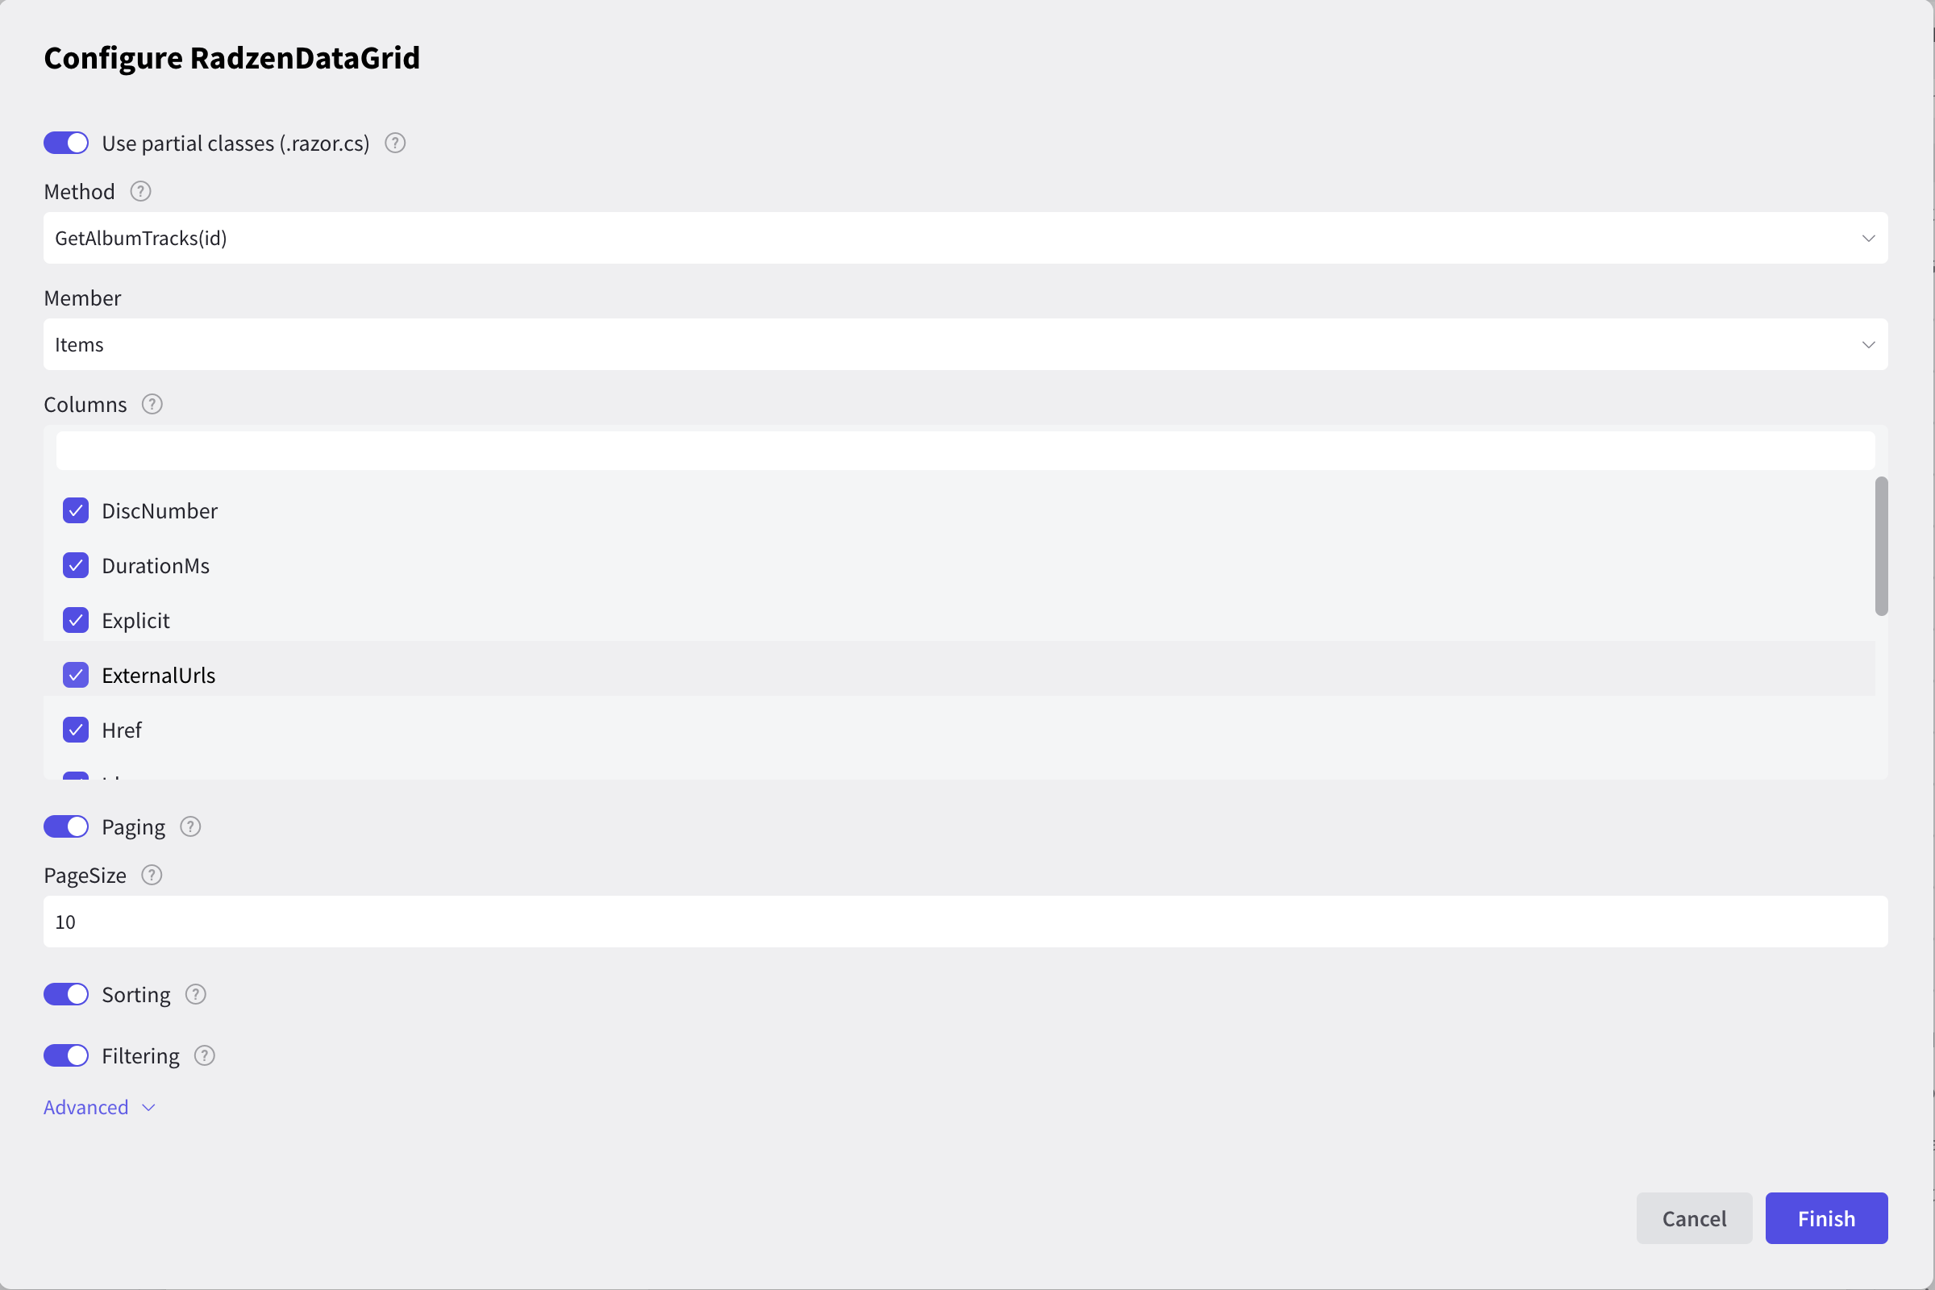Image resolution: width=1935 pixels, height=1290 pixels.
Task: Toggle the Explicit column selection off
Action: (x=73, y=619)
